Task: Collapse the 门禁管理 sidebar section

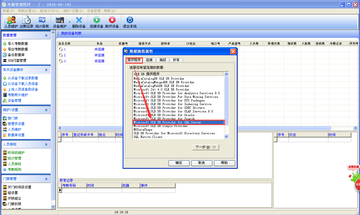Action: coord(46,179)
